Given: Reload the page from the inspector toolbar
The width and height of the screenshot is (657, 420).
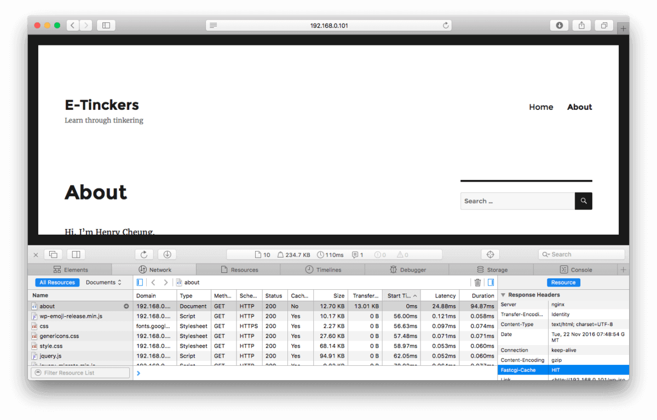Looking at the screenshot, I should pyautogui.click(x=144, y=254).
